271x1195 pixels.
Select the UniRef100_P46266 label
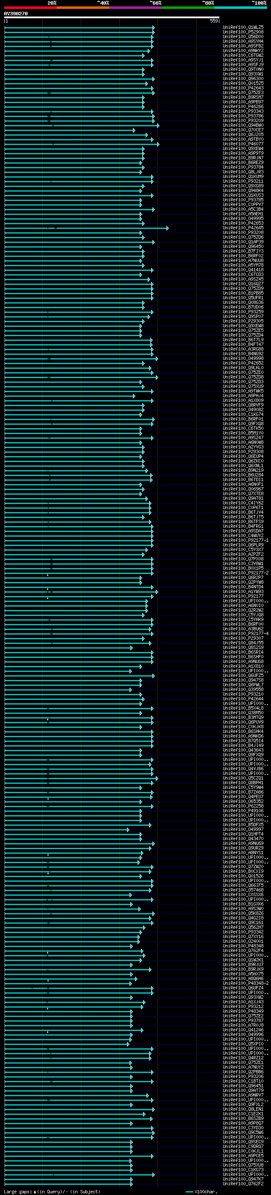tap(243, 107)
